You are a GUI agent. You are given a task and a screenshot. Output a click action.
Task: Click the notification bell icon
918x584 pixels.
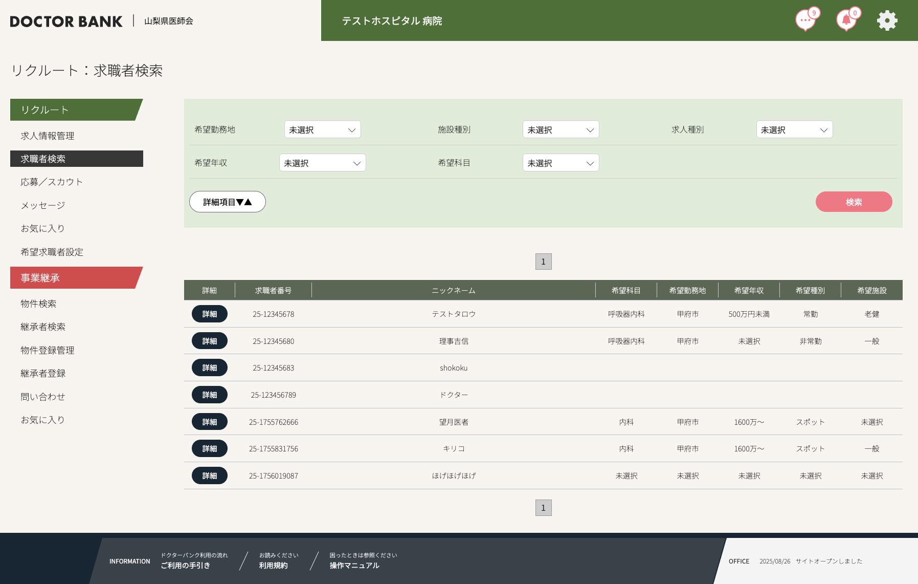(846, 21)
